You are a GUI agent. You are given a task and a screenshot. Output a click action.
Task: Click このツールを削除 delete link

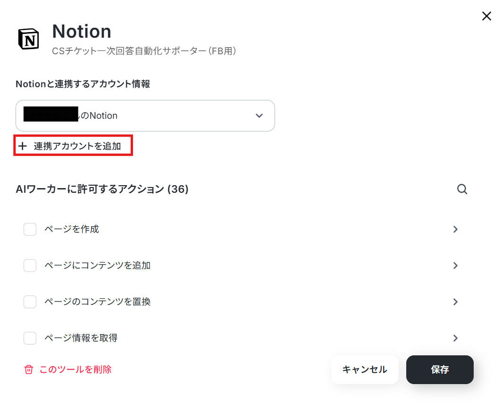coord(75,369)
